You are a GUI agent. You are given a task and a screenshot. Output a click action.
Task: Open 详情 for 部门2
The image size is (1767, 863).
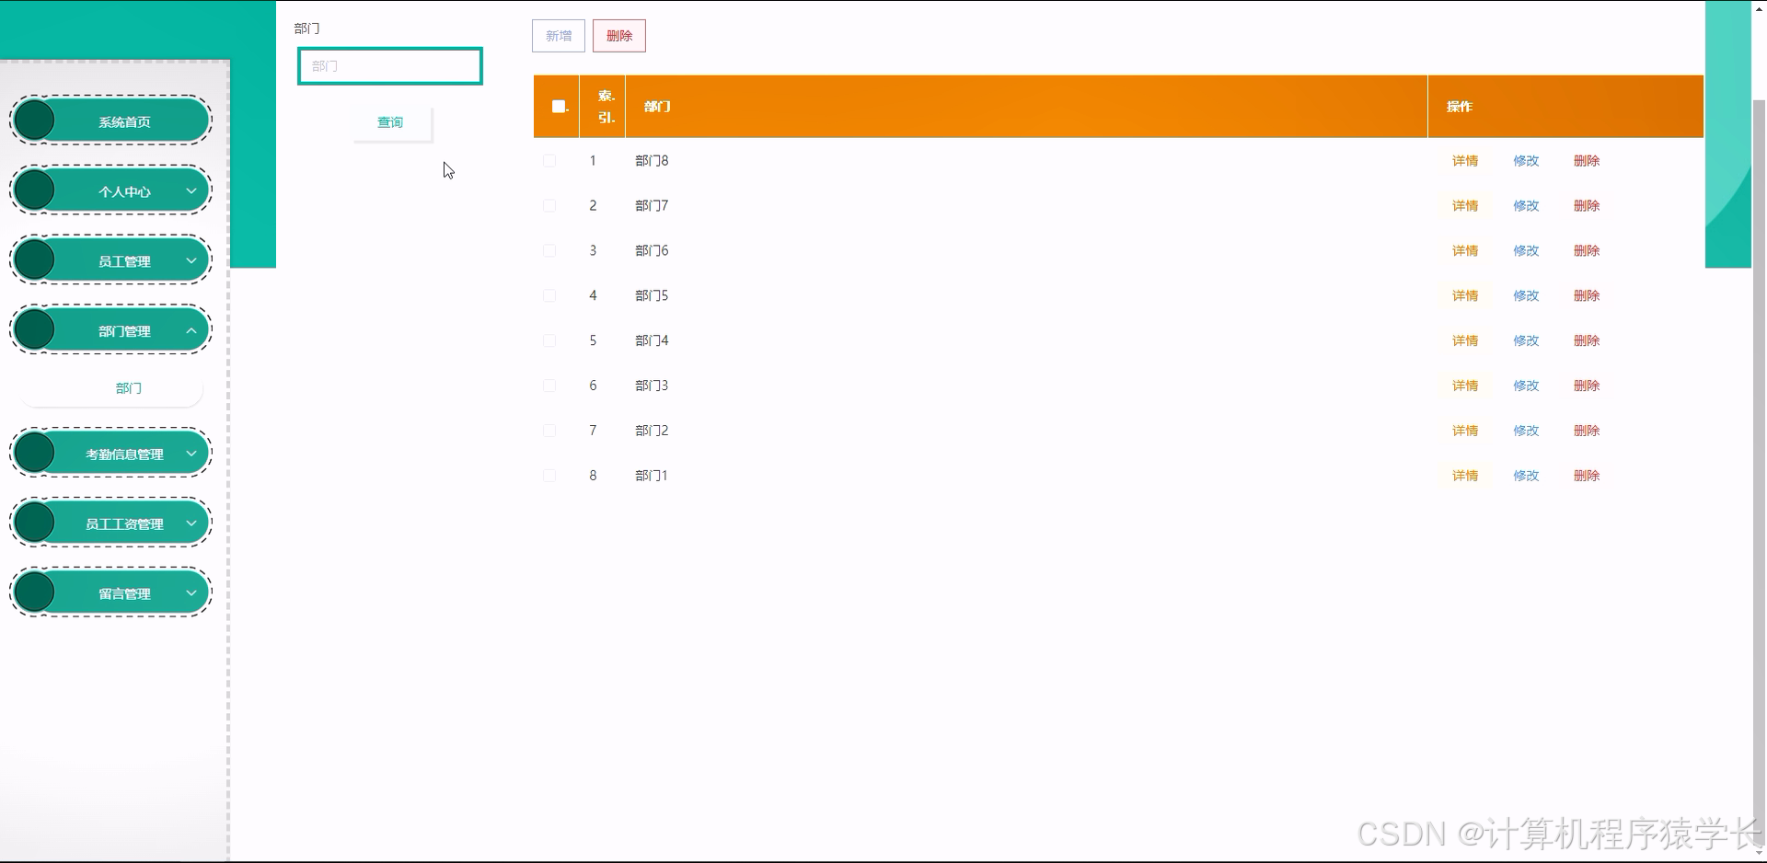point(1465,431)
